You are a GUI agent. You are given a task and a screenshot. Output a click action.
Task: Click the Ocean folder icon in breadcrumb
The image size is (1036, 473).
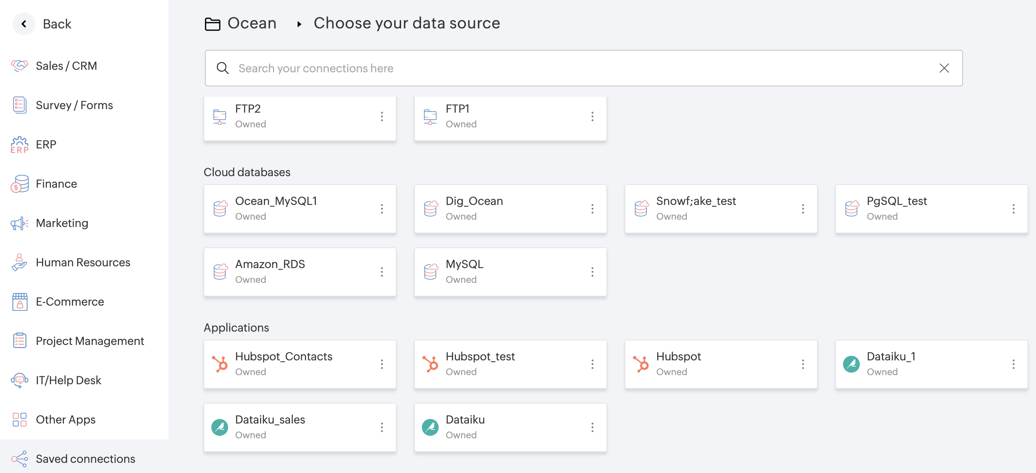[x=212, y=24]
